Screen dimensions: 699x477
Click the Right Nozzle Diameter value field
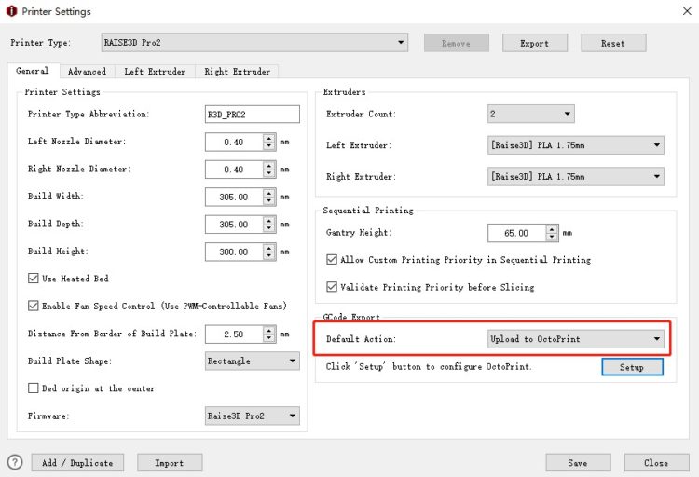(234, 170)
